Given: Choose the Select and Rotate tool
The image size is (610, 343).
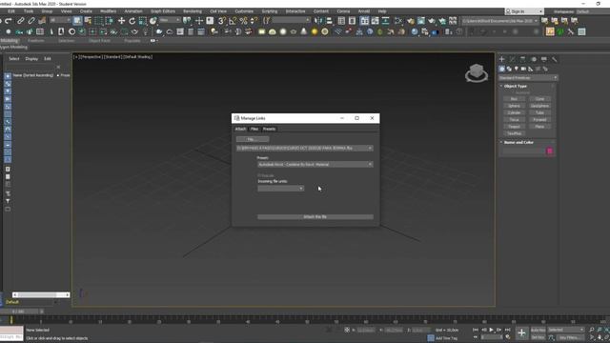Looking at the screenshot, I should coord(132,21).
